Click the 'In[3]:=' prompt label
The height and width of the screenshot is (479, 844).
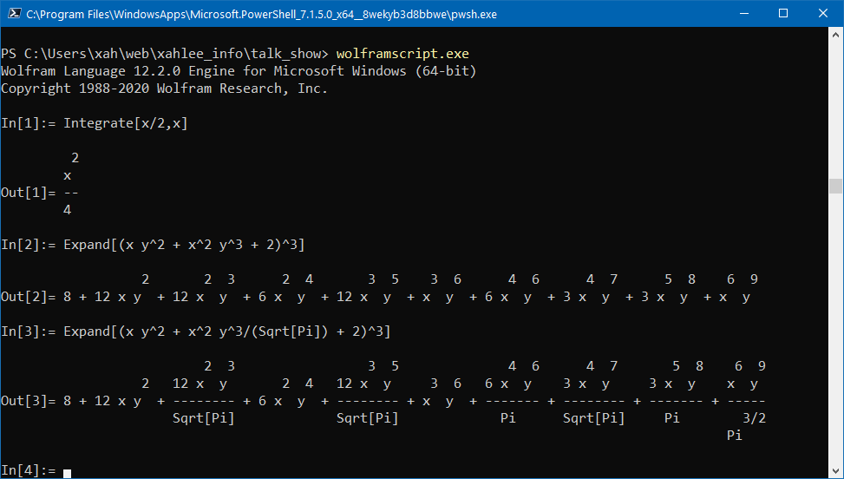[x=29, y=331]
